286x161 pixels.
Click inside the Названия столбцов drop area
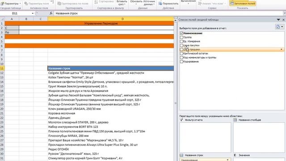tap(259, 137)
